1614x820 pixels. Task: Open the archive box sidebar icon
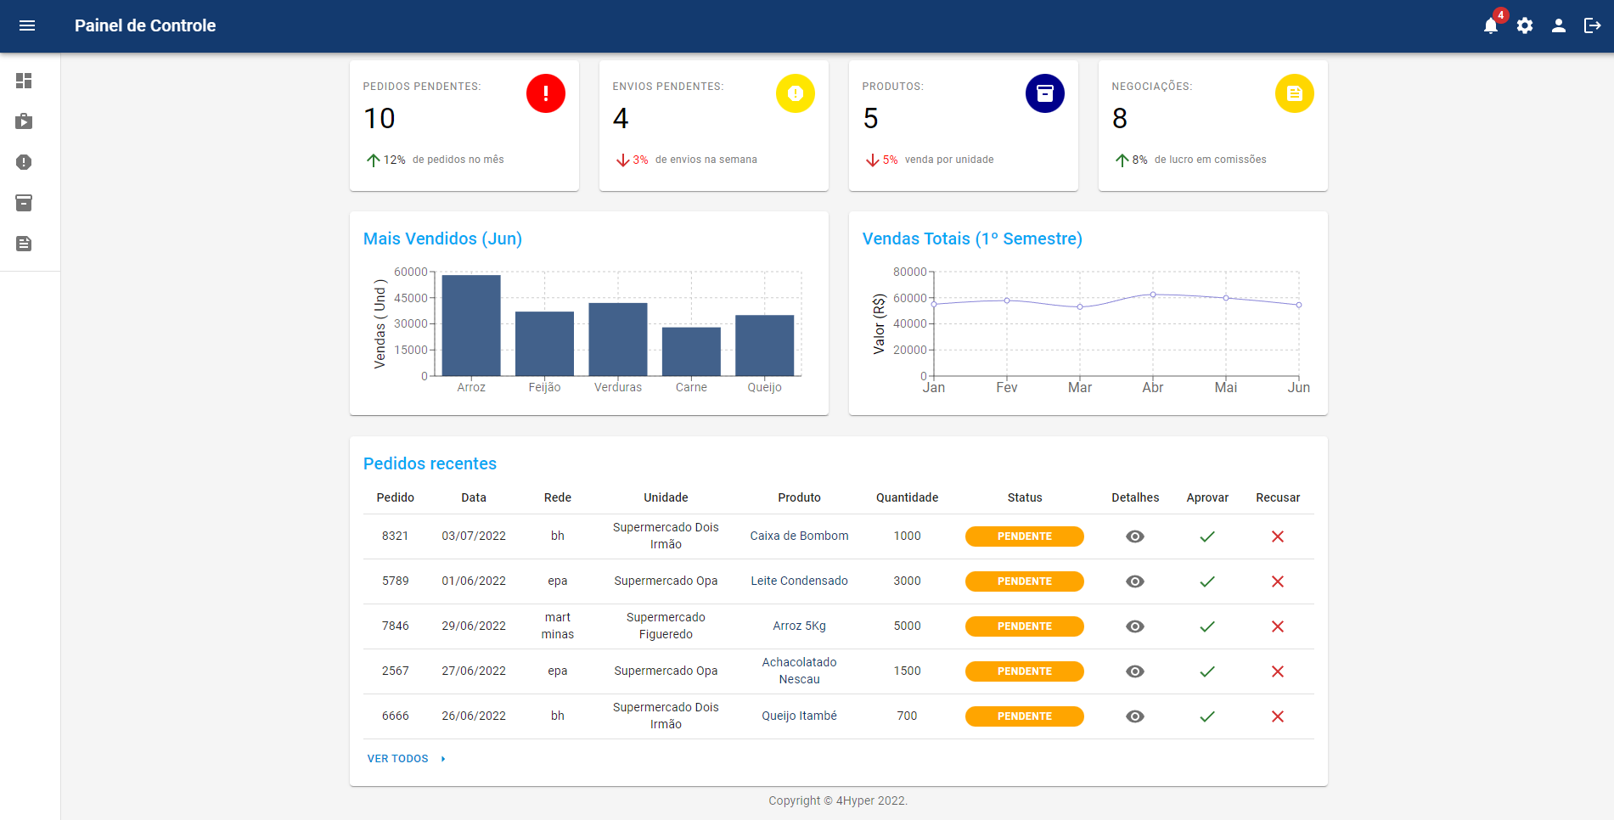point(24,203)
